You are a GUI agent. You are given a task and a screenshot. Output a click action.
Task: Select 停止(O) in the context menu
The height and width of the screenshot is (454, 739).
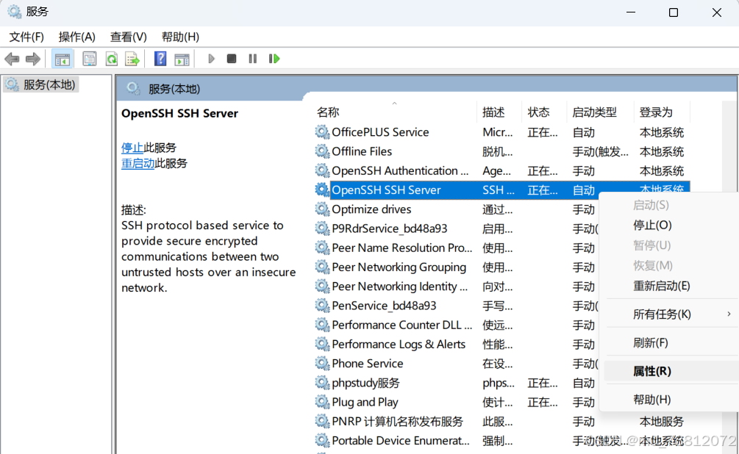tap(652, 225)
